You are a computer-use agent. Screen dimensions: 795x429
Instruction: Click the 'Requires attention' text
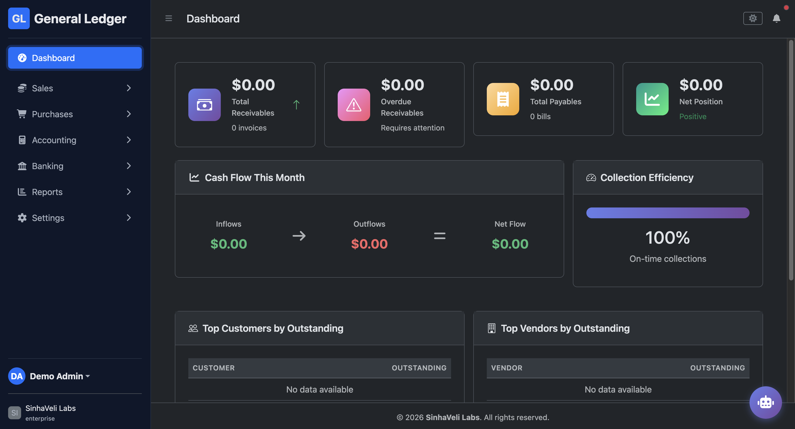click(x=412, y=128)
